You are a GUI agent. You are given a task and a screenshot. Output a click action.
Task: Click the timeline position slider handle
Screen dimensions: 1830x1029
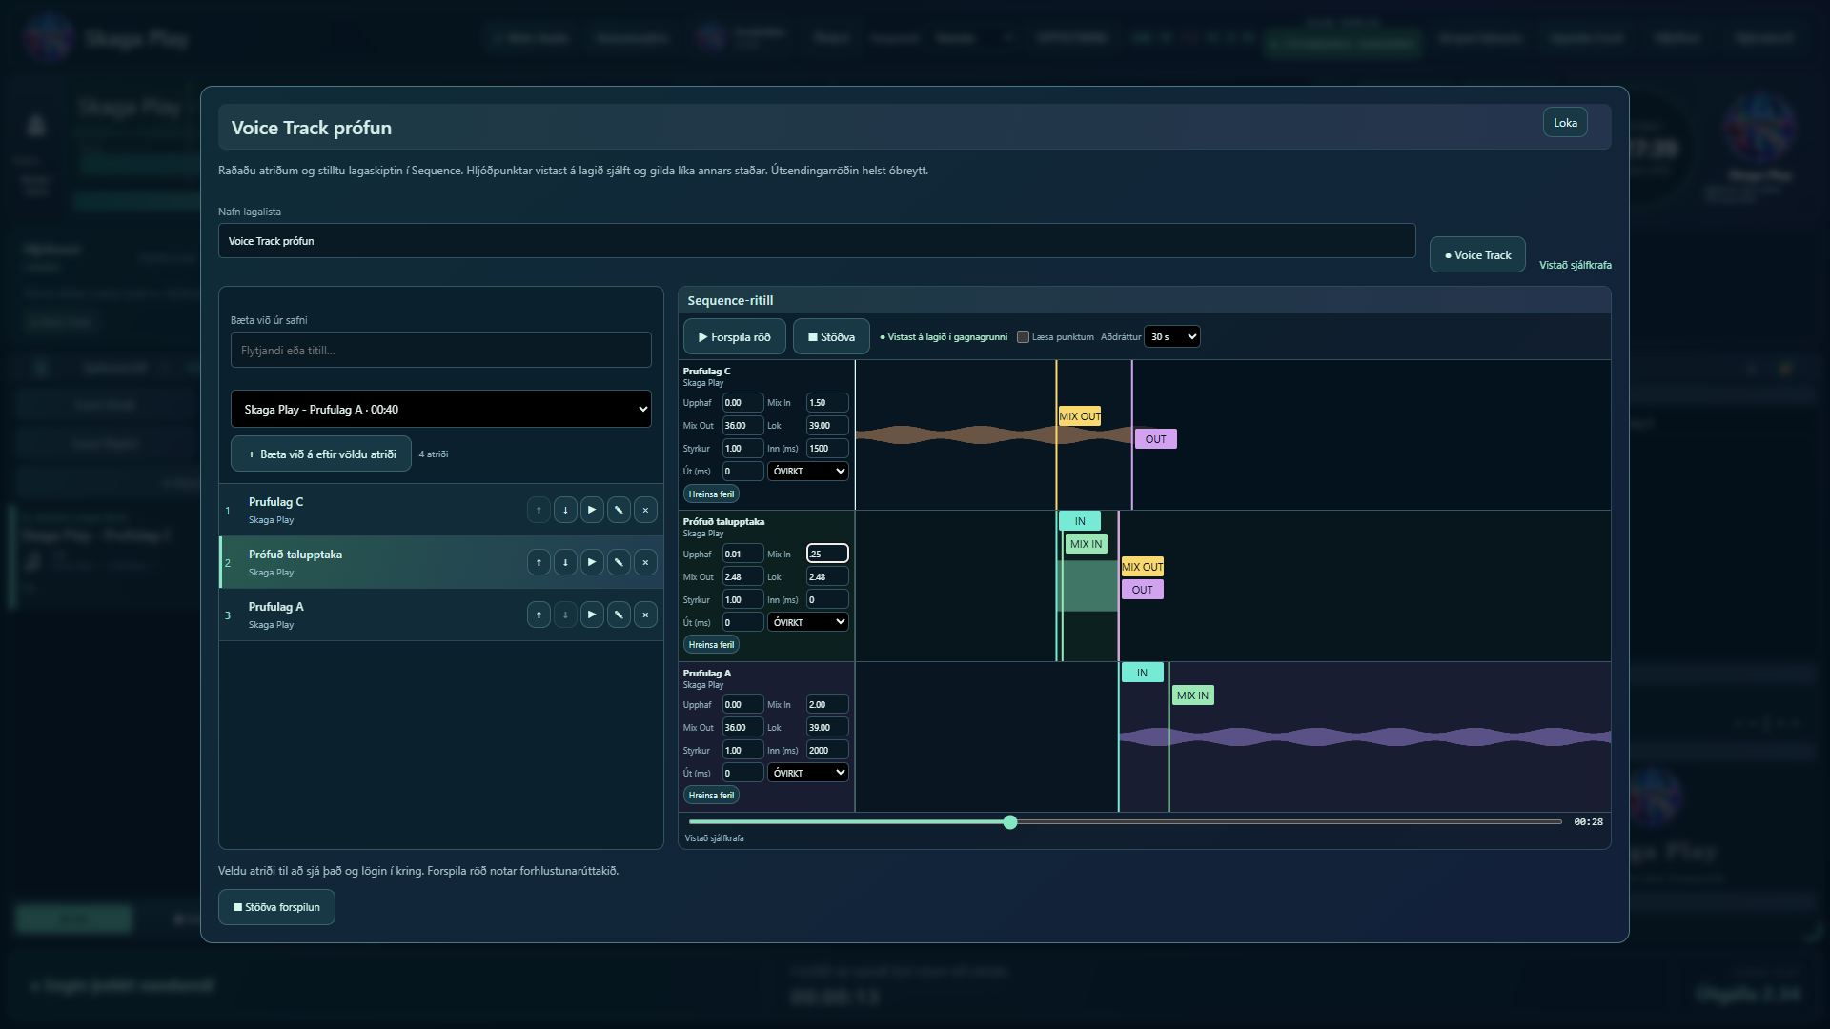1010,821
